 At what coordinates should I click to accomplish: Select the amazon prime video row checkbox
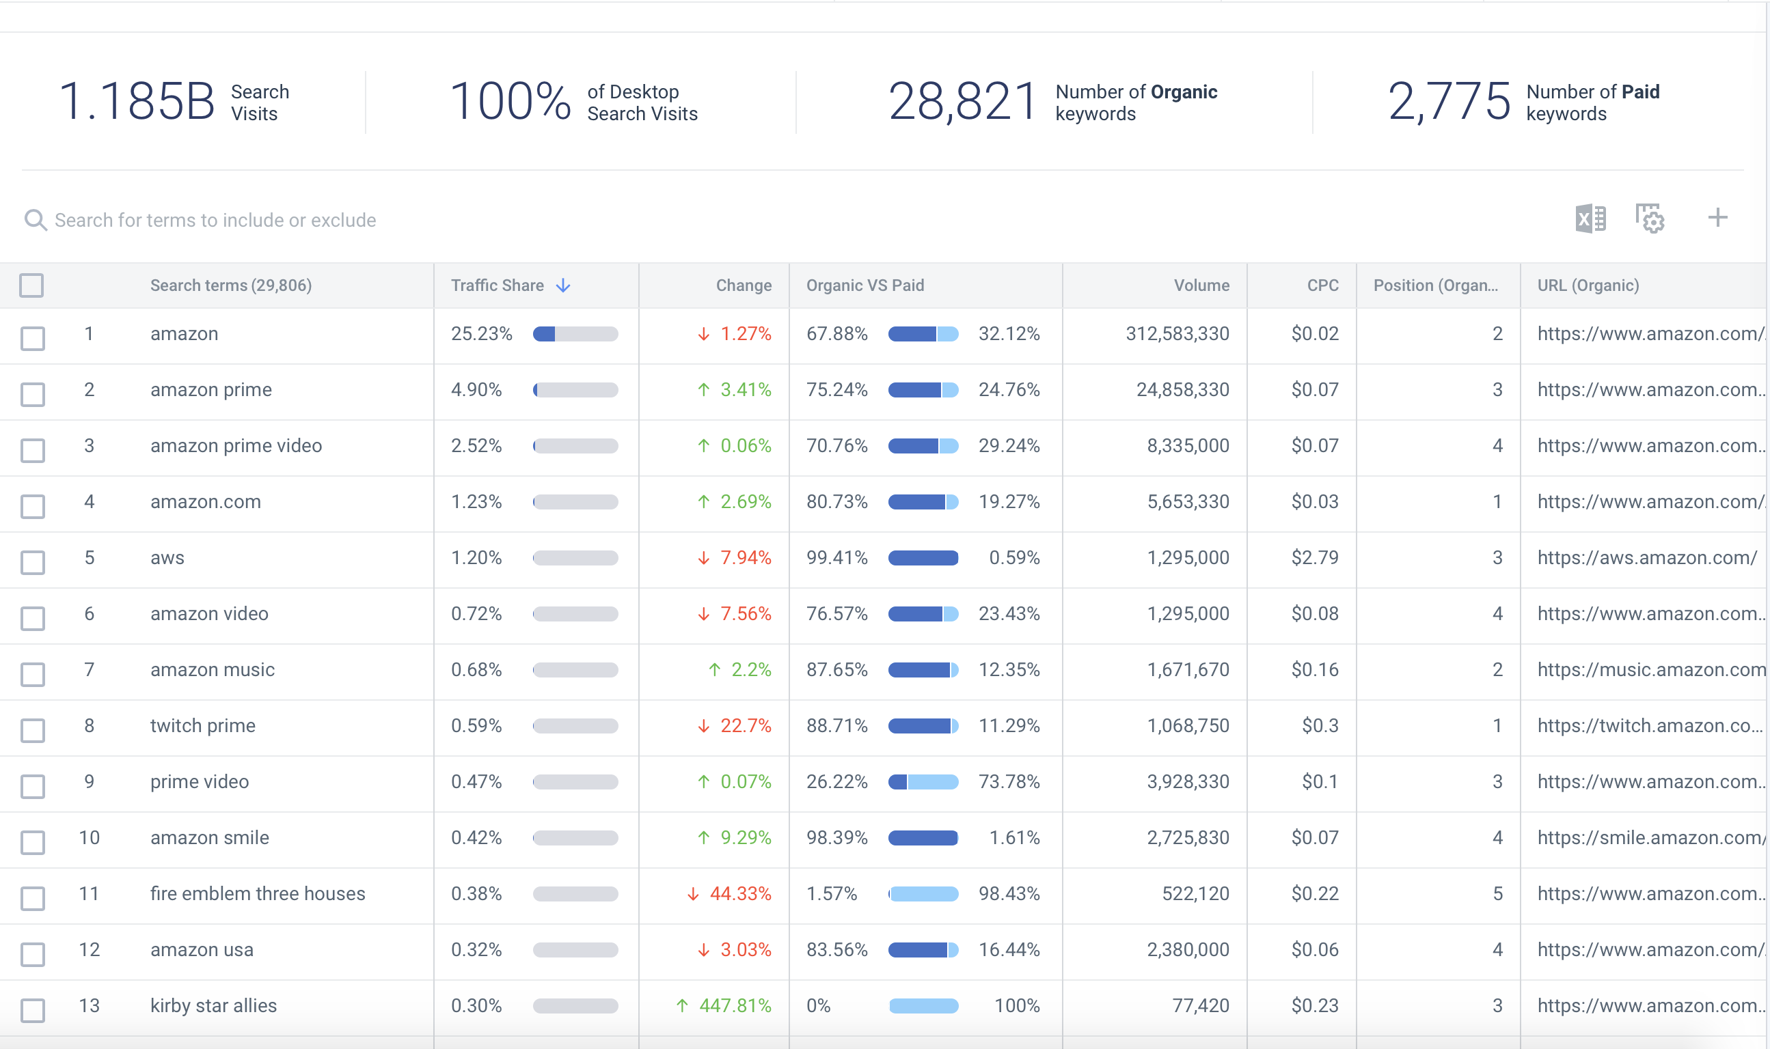pyautogui.click(x=33, y=449)
